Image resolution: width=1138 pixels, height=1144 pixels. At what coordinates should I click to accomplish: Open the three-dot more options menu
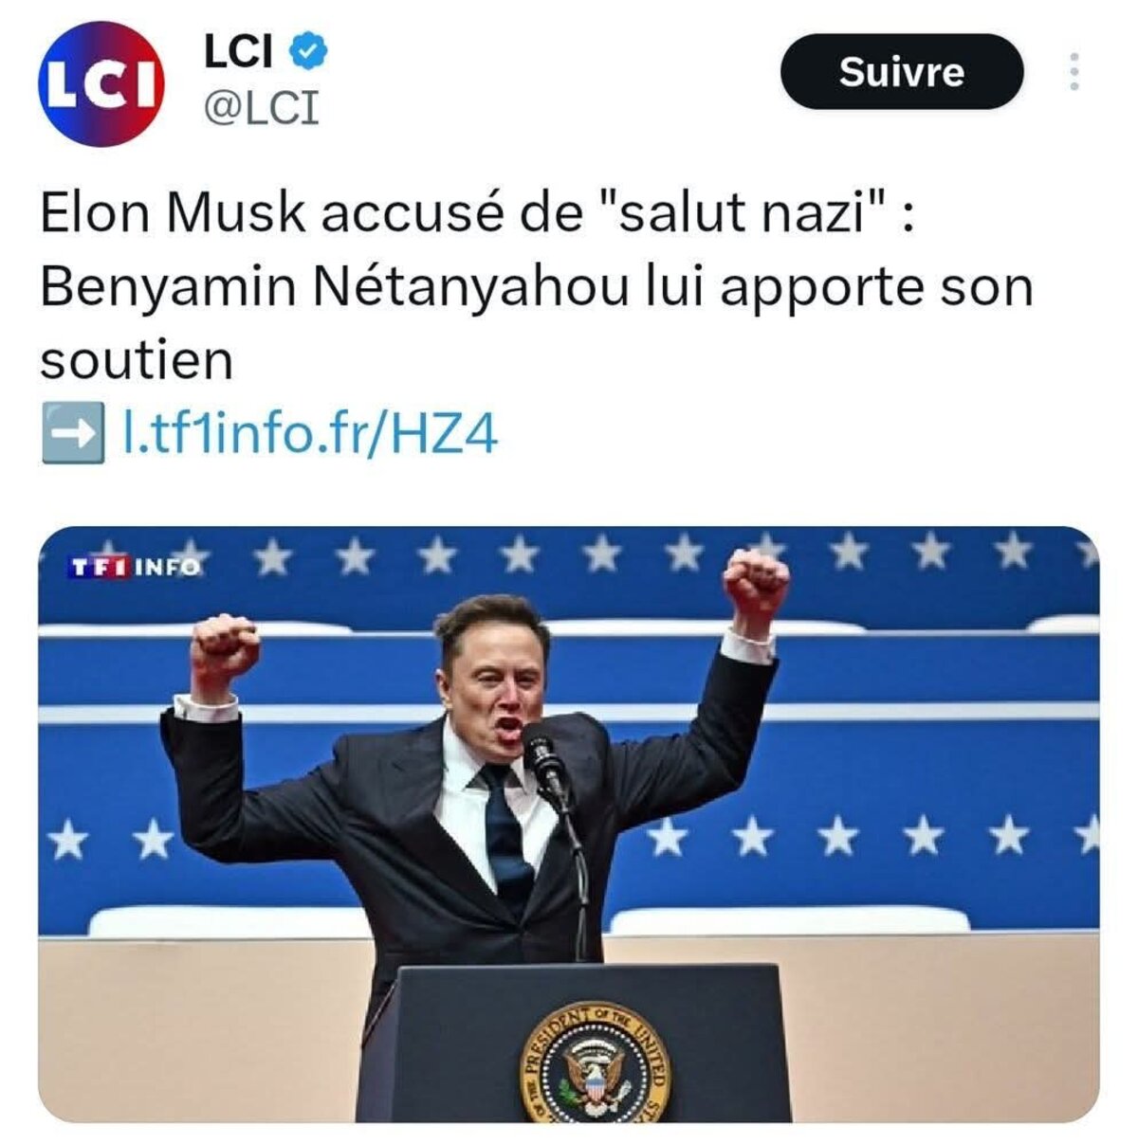coord(1074,71)
